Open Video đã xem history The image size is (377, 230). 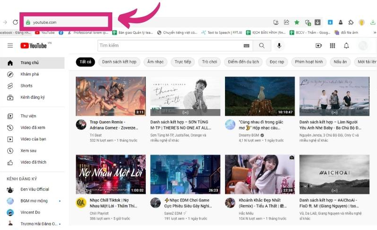pos(32,128)
